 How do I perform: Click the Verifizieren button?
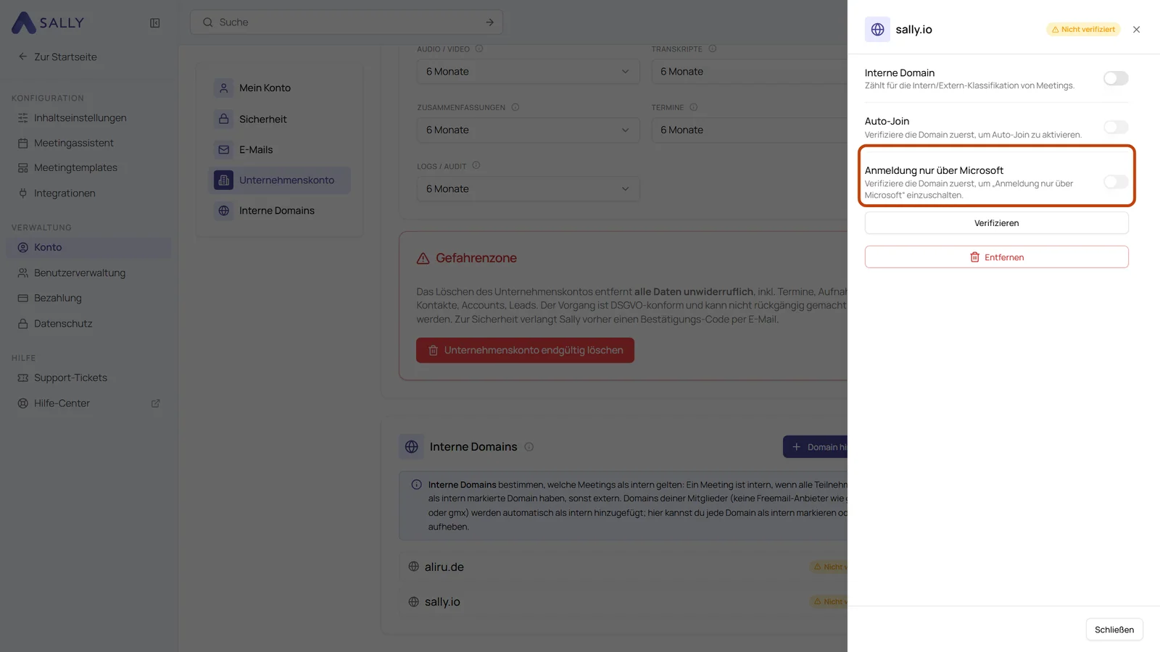(x=996, y=223)
